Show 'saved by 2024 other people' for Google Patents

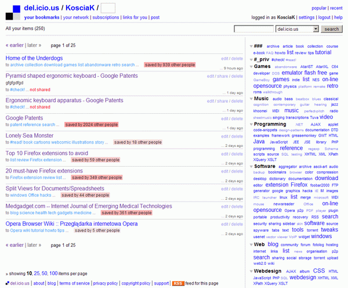91,125
